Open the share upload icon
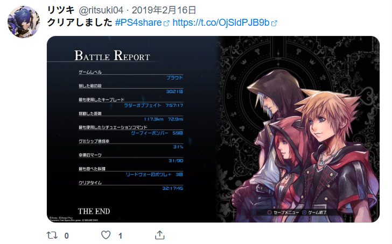 tap(160, 235)
